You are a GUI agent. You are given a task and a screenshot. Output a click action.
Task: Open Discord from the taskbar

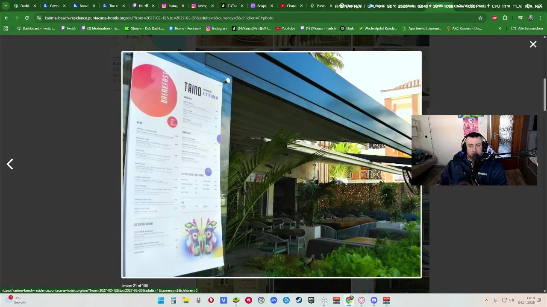[374, 300]
